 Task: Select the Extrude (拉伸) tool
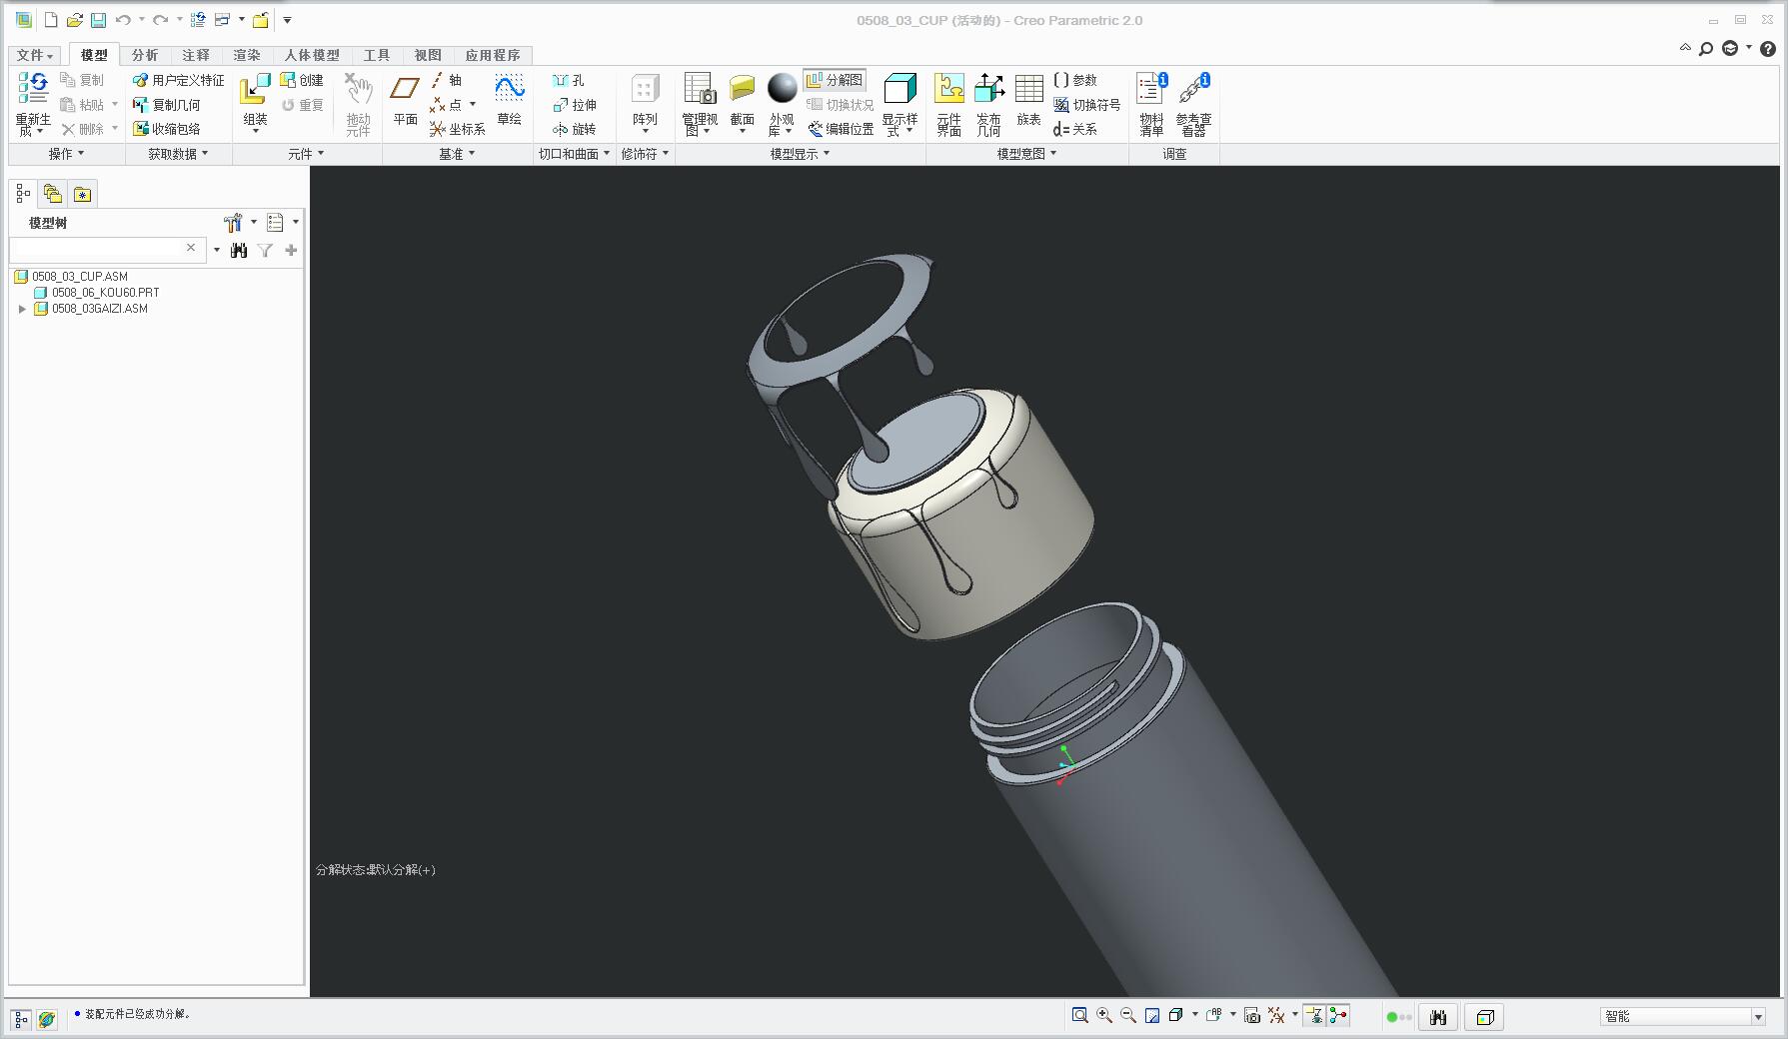click(x=575, y=105)
